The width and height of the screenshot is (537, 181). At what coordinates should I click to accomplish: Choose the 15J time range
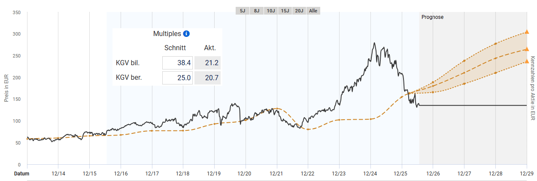pyautogui.click(x=285, y=11)
